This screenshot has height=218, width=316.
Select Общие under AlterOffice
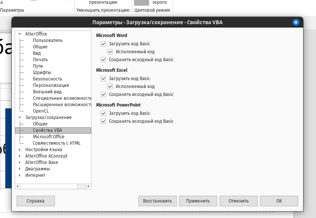click(40, 47)
